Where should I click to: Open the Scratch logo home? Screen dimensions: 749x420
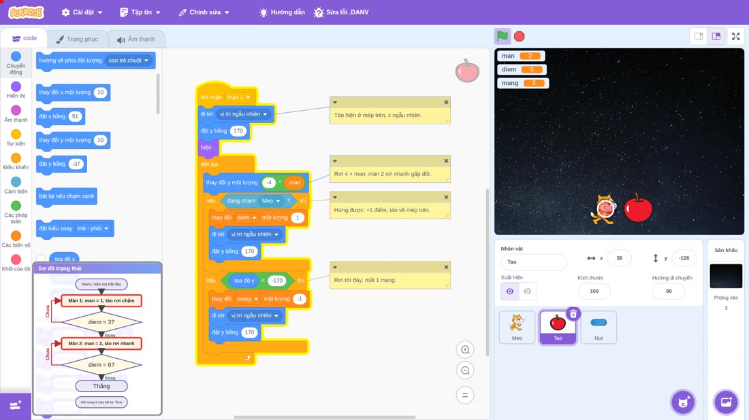(27, 12)
